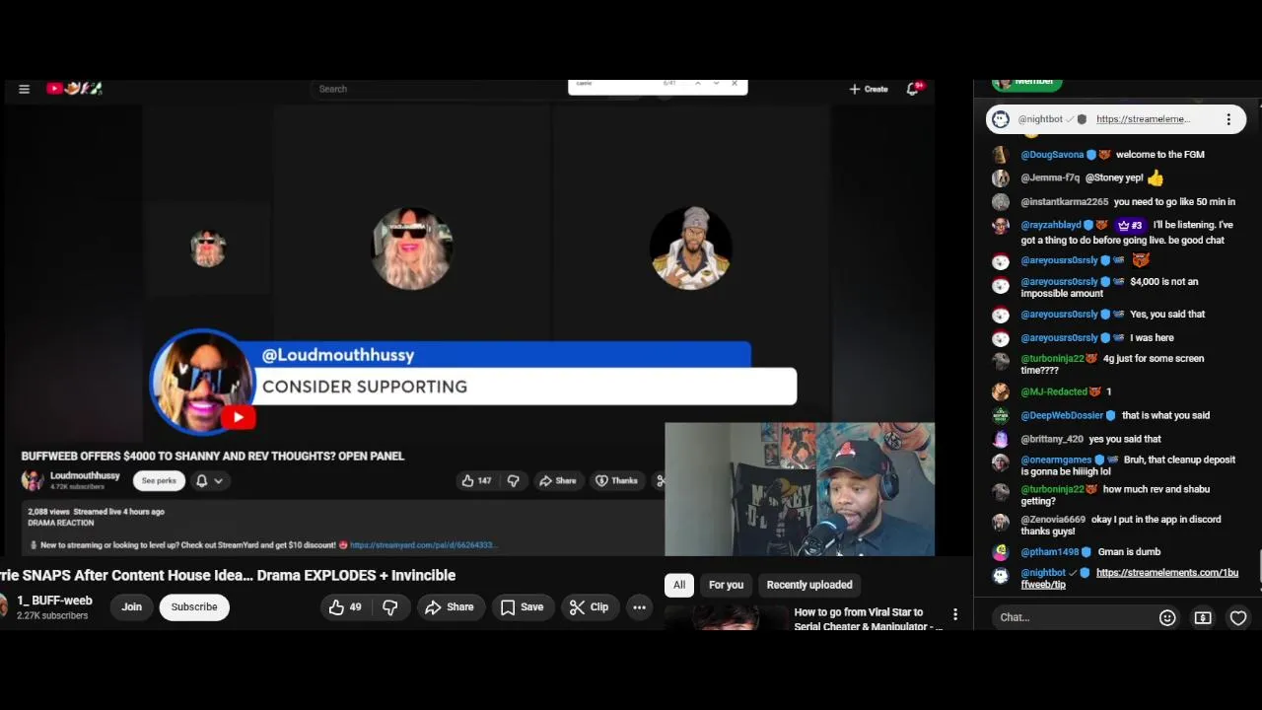Click areyousrs0srsly's '$4,000 is not an' message
The height and width of the screenshot is (710, 1262).
(1109, 287)
